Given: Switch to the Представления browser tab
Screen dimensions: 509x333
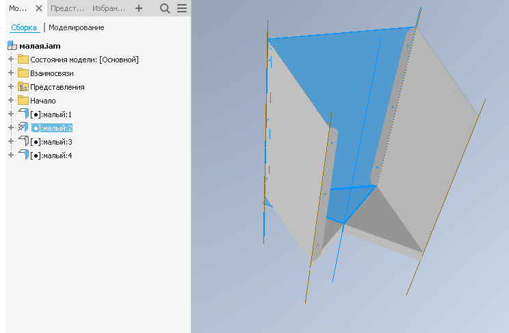Looking at the screenshot, I should point(68,8).
